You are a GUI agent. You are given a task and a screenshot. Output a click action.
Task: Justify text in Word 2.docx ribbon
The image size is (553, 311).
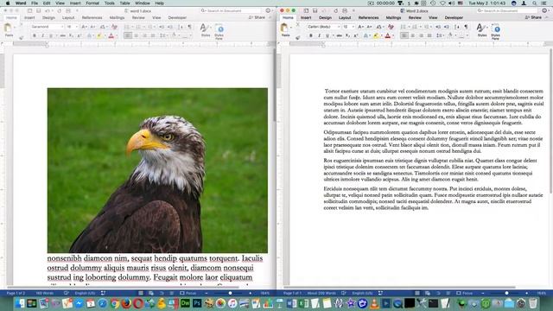pyautogui.click(x=429, y=35)
